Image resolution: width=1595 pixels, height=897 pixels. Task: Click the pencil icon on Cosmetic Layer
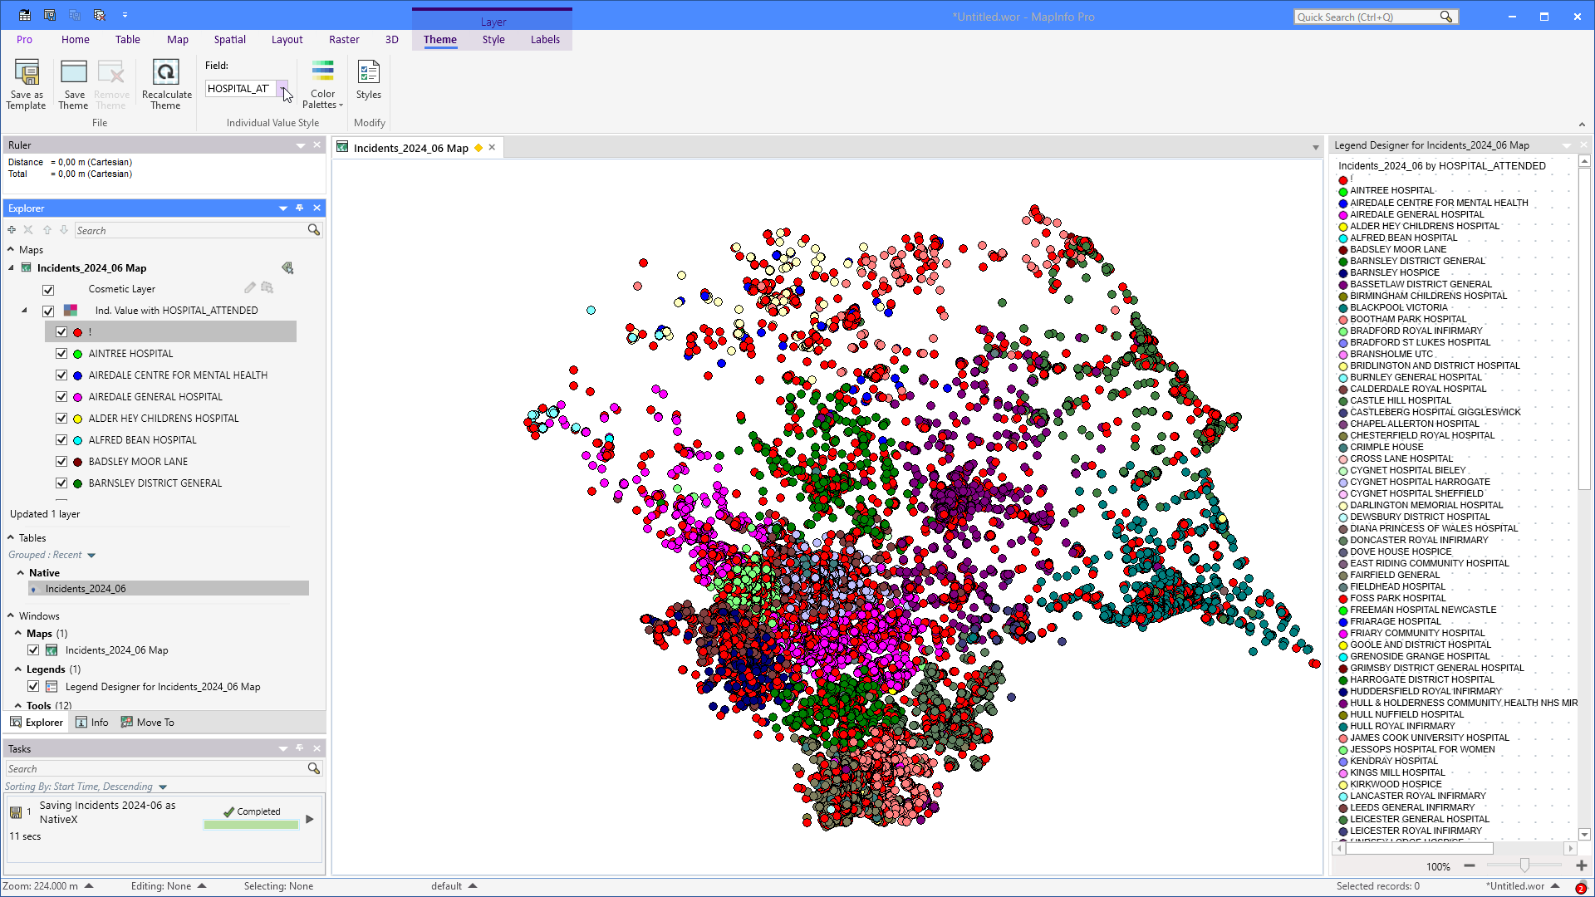(x=249, y=287)
